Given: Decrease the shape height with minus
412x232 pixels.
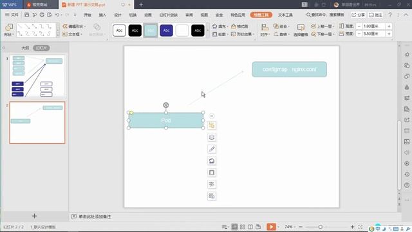Looking at the screenshot, I should 359,26.
